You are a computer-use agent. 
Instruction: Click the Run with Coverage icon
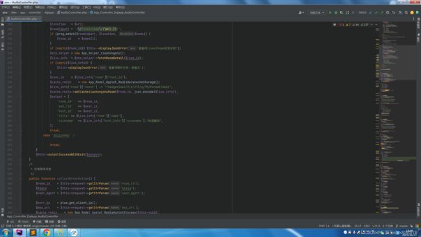(x=341, y=12)
